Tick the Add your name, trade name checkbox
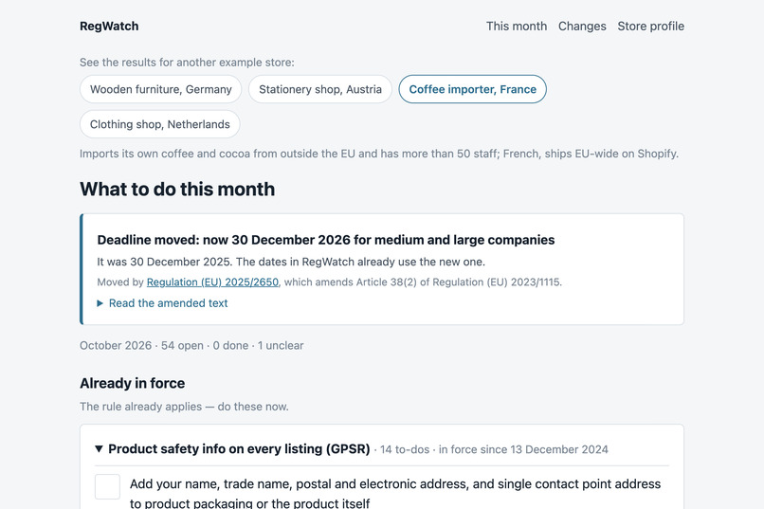The width and height of the screenshot is (764, 509). click(107, 486)
